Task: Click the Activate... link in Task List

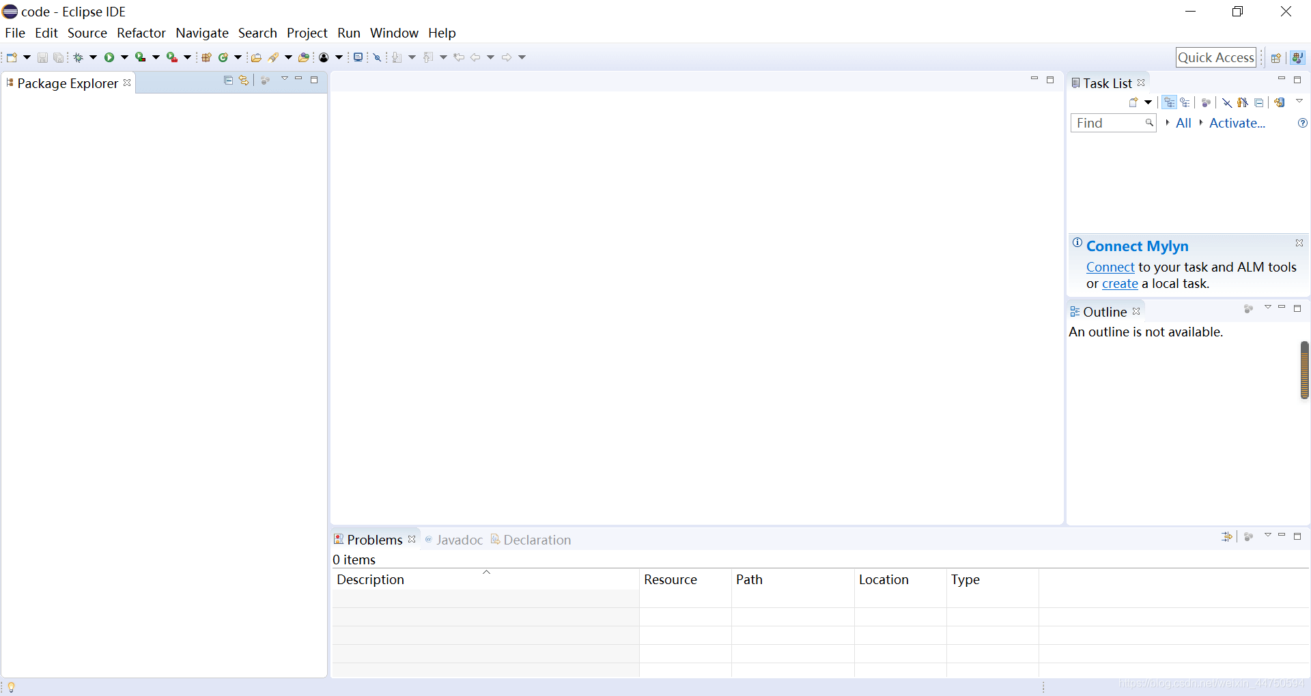Action: pos(1237,123)
